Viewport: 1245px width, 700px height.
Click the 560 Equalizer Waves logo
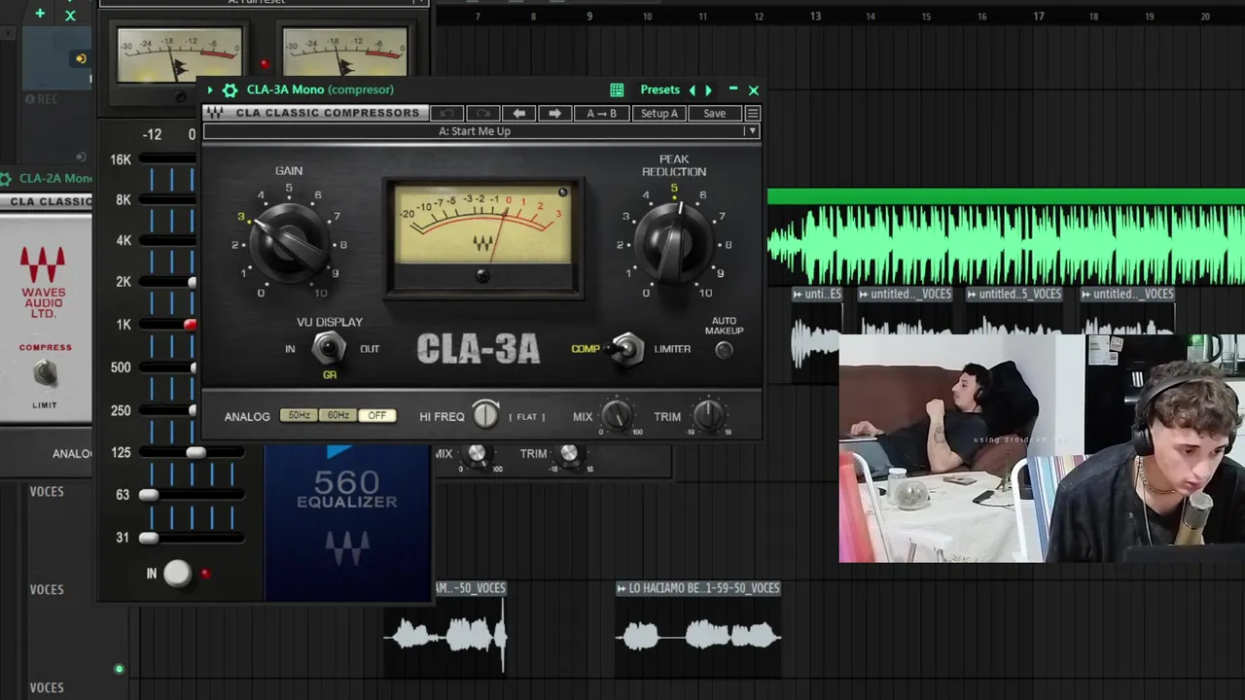347,547
